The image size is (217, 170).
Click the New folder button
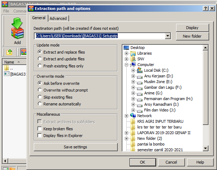[x=192, y=36]
